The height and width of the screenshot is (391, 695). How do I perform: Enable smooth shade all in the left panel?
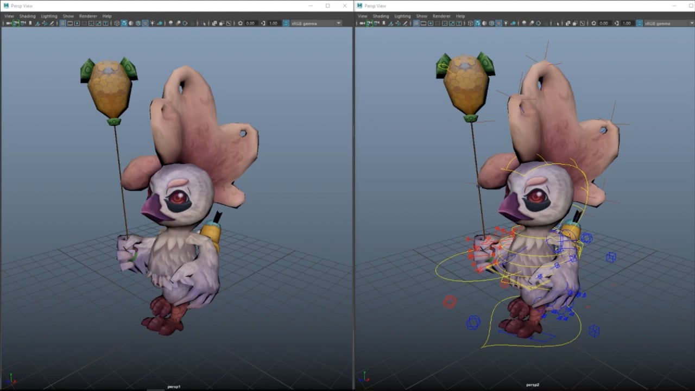(124, 23)
